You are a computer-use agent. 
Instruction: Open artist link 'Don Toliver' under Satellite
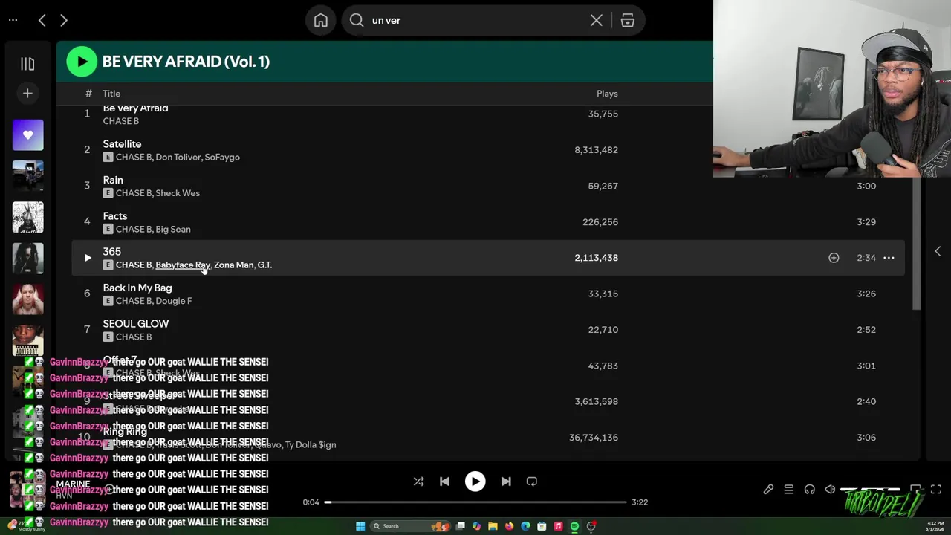[178, 158]
